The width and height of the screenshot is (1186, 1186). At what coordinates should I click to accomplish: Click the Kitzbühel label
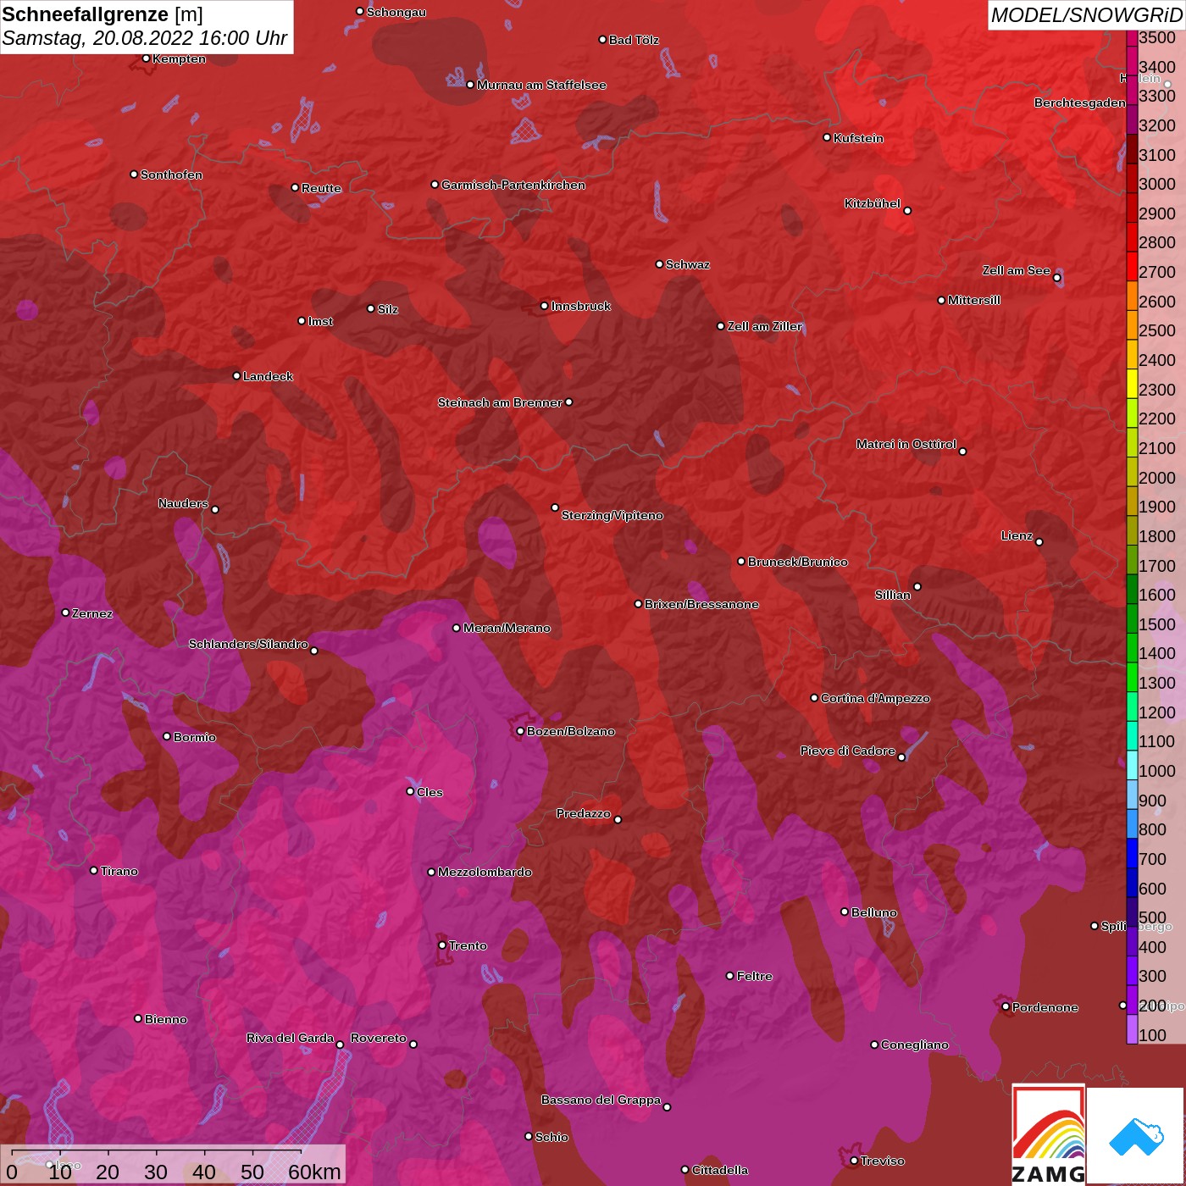click(x=873, y=203)
